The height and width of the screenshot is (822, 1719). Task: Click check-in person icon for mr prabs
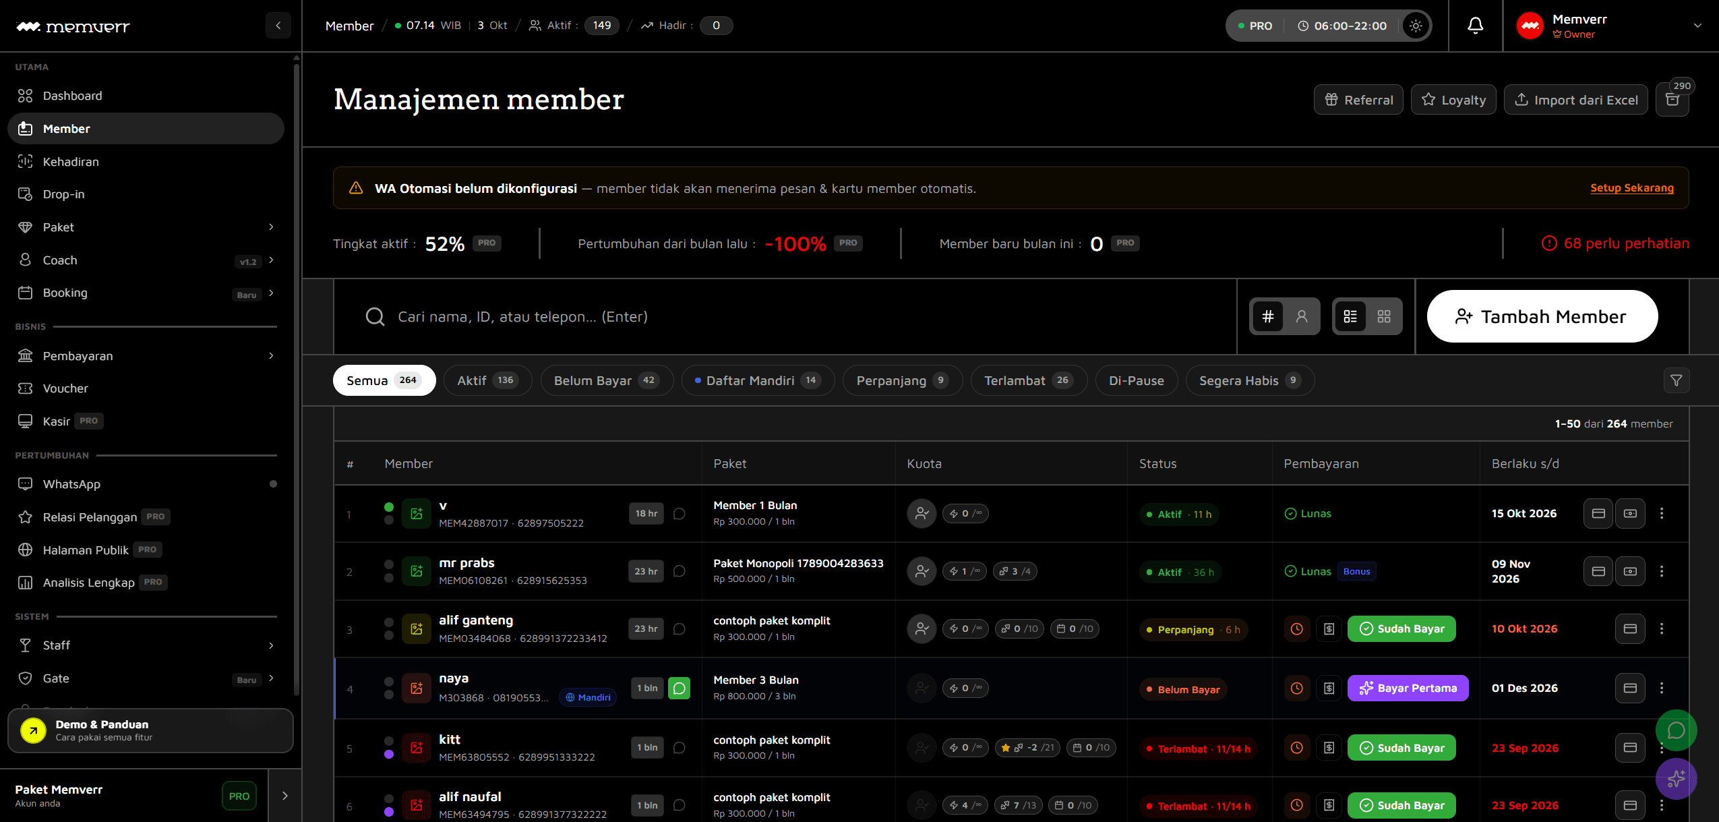pyautogui.click(x=922, y=571)
